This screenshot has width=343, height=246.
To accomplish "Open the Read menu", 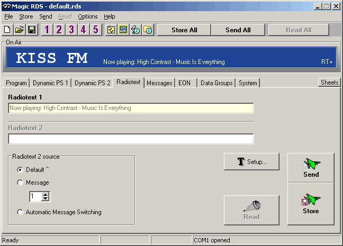I will [x=65, y=16].
